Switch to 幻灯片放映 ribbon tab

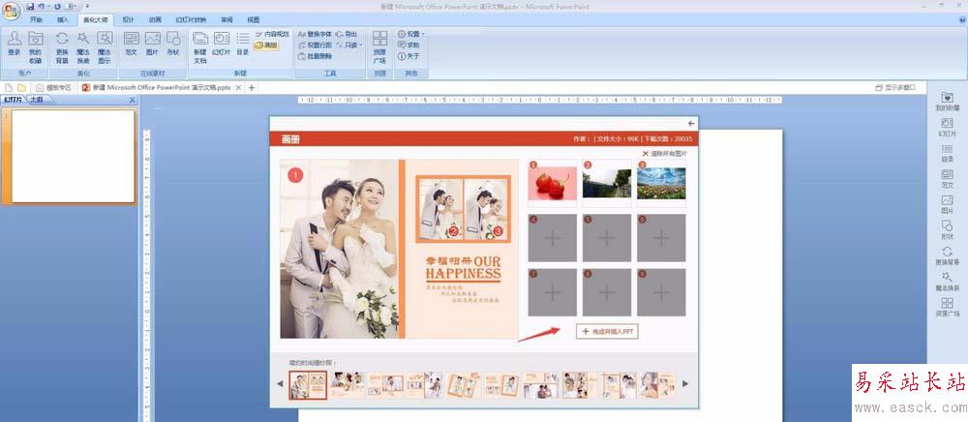[x=191, y=19]
